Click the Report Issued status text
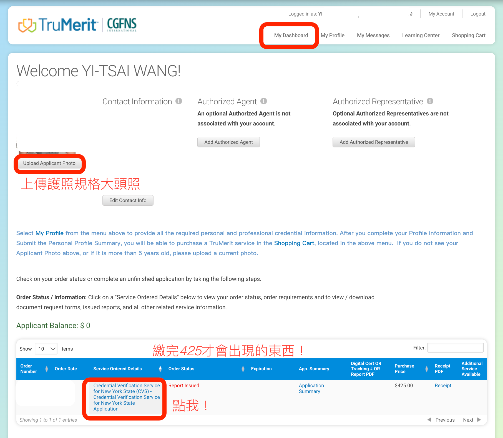 click(184, 386)
